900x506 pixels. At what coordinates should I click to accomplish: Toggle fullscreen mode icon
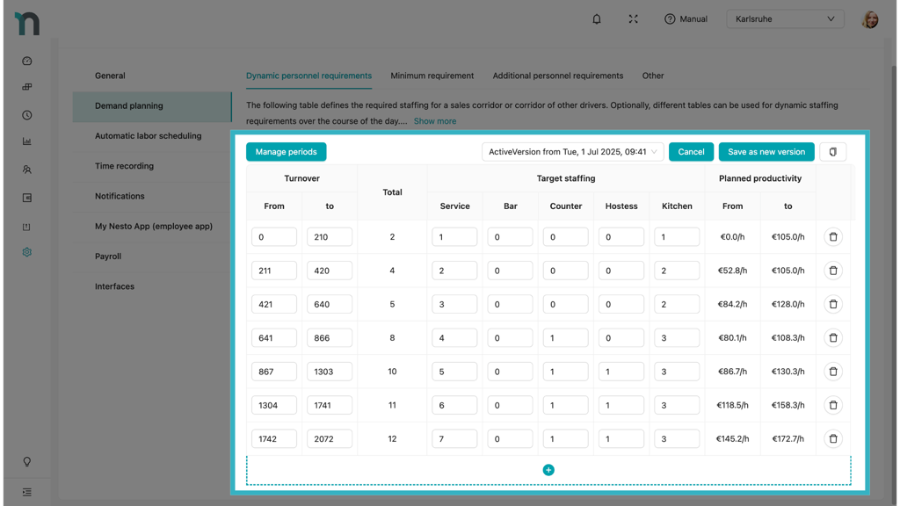tap(633, 18)
